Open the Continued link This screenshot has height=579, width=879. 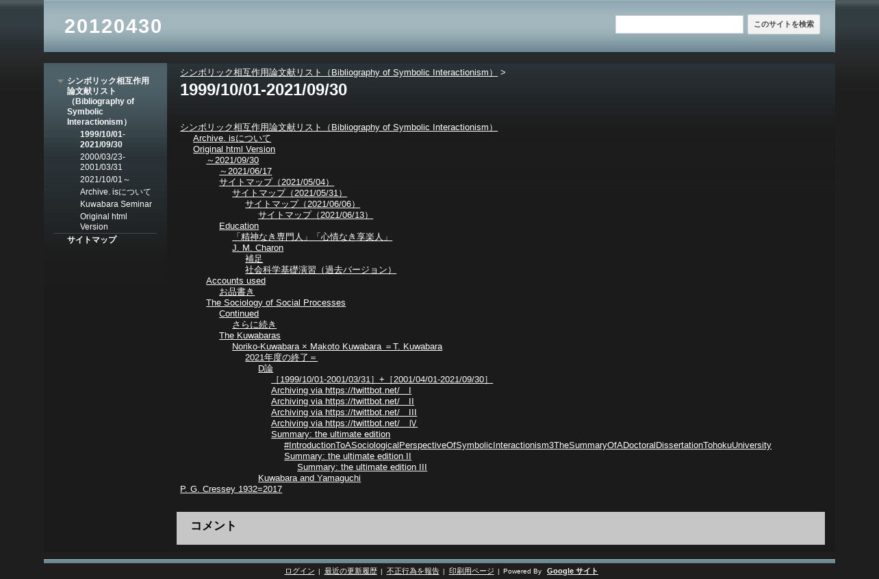click(239, 313)
